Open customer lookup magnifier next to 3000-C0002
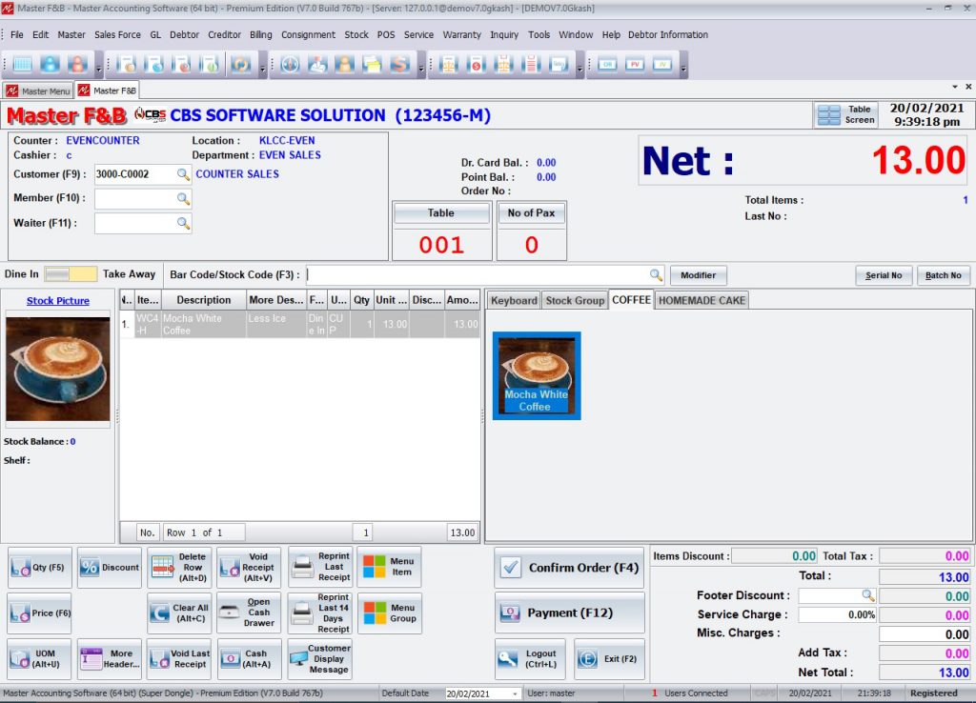 pyautogui.click(x=183, y=174)
